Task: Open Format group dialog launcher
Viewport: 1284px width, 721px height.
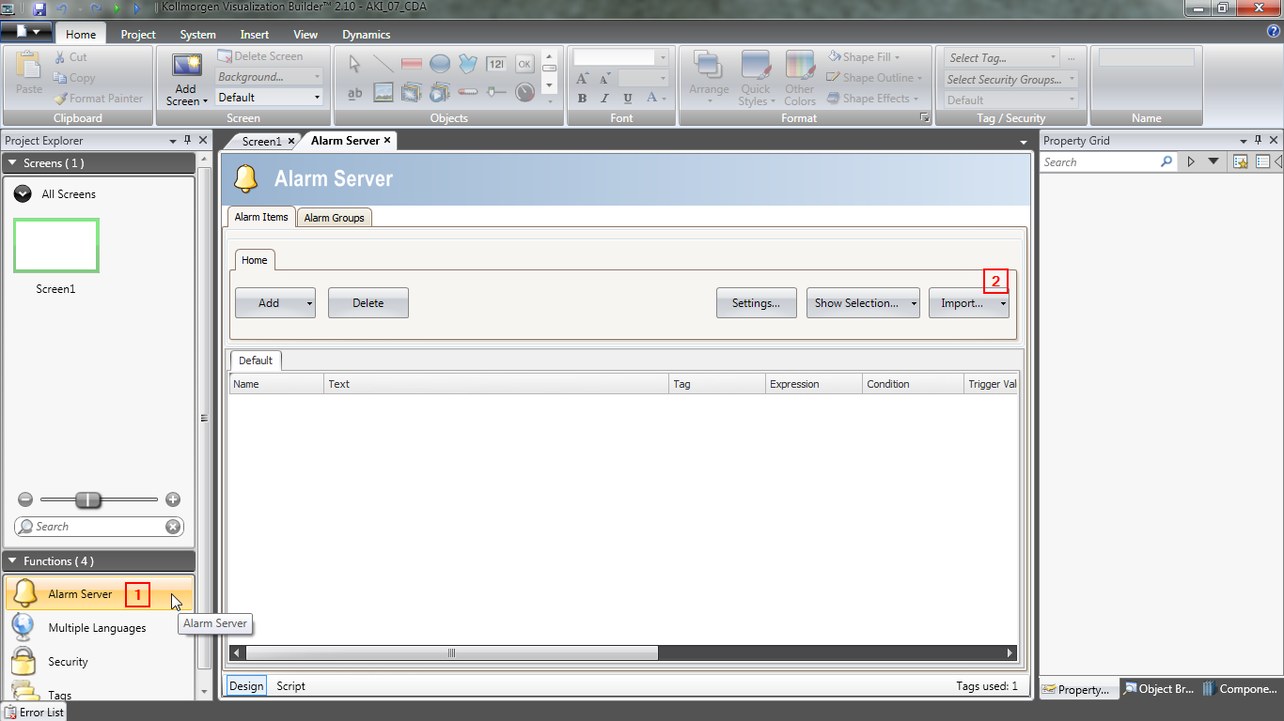Action: click(924, 118)
